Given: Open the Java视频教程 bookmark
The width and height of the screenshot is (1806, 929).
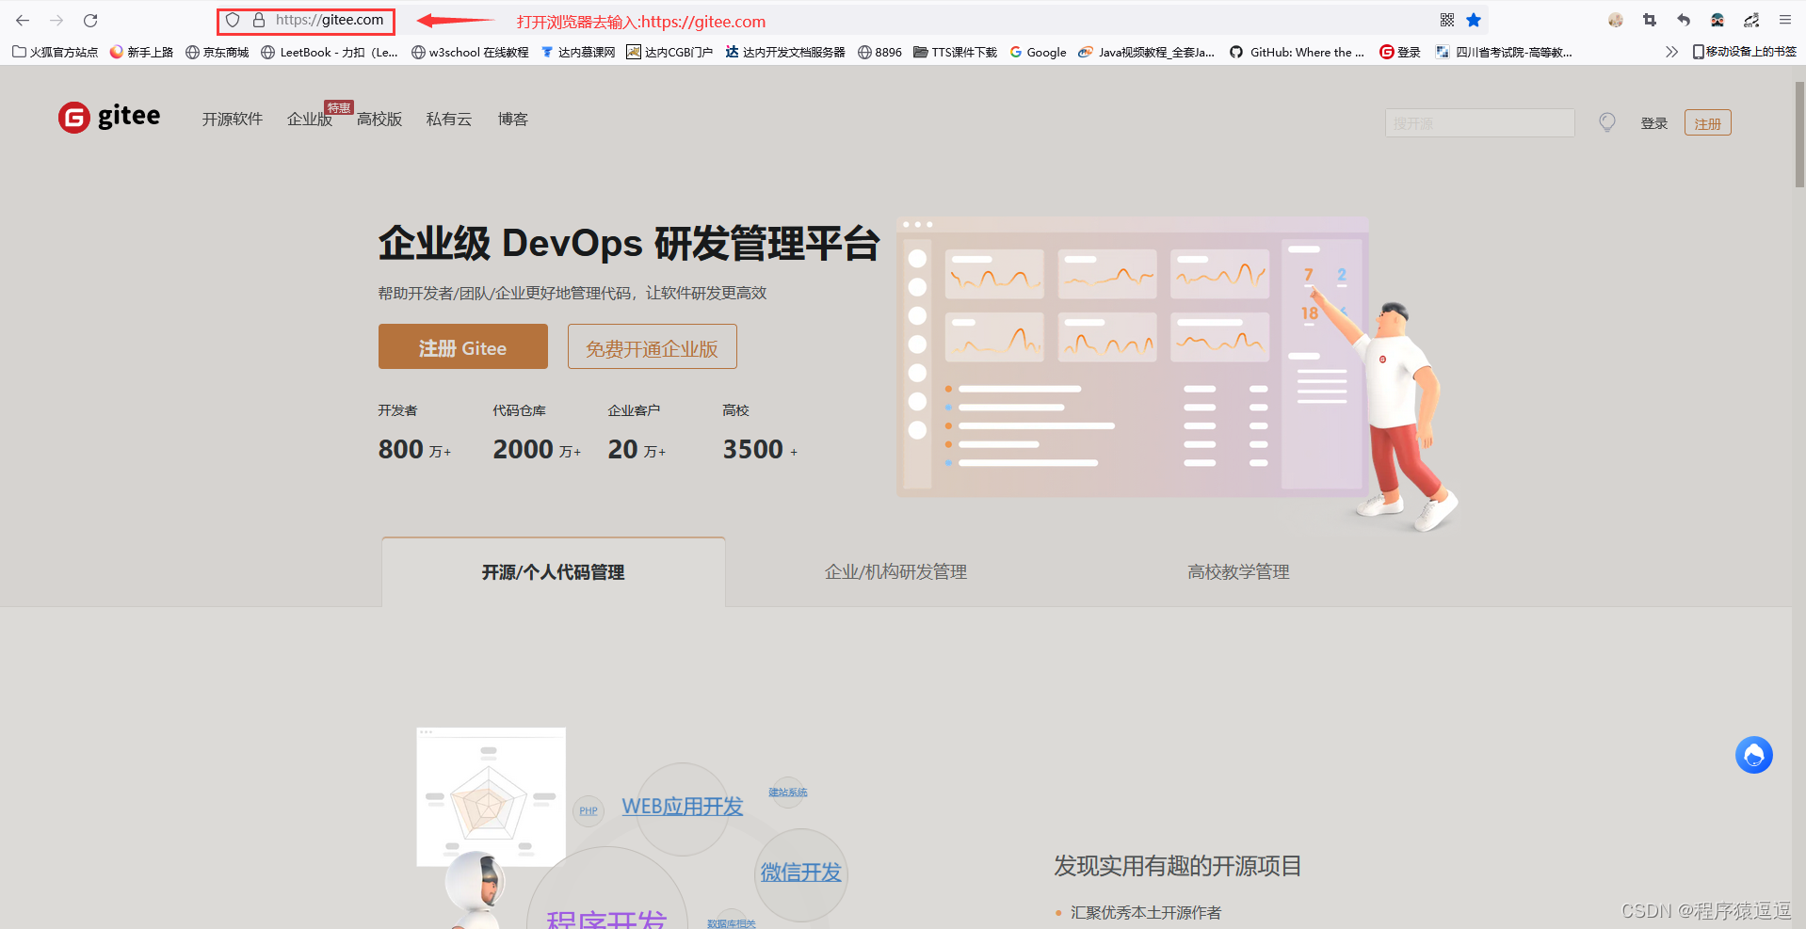Looking at the screenshot, I should tap(1147, 52).
